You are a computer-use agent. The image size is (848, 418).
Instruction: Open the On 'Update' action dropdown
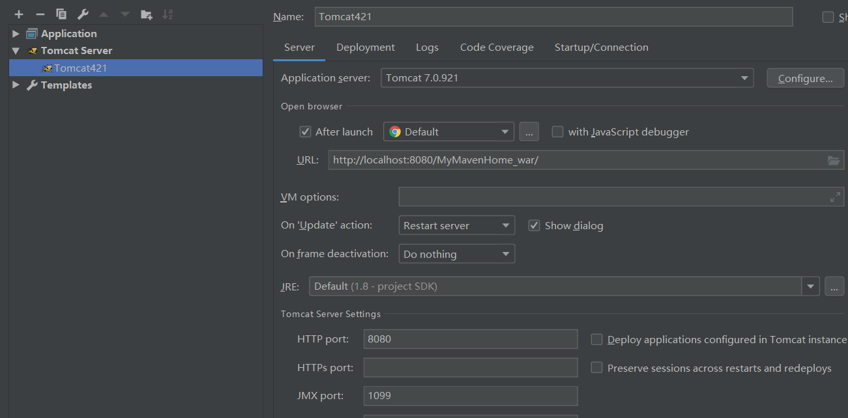coord(505,225)
